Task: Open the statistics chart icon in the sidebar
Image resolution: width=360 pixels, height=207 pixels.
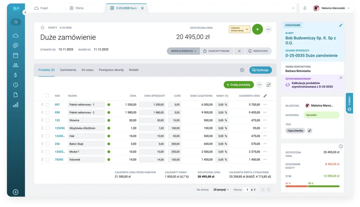Action: point(15,104)
